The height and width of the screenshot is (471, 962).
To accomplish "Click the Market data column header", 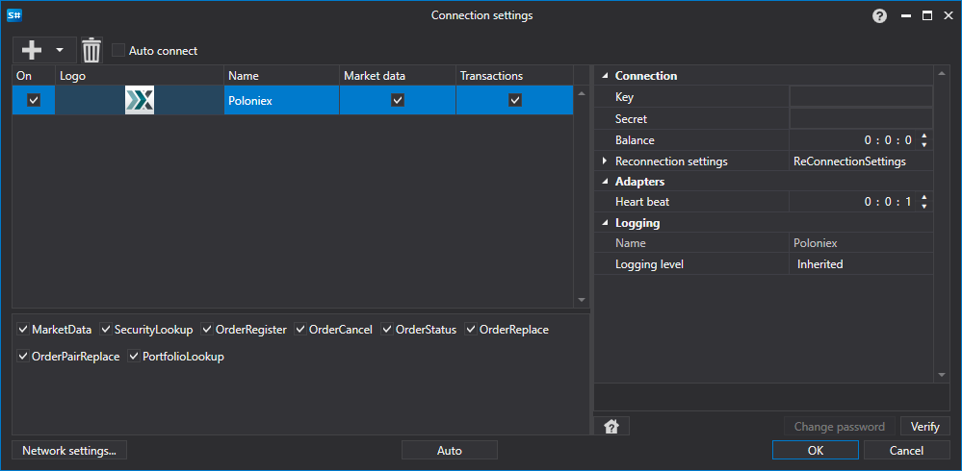I will pos(398,76).
